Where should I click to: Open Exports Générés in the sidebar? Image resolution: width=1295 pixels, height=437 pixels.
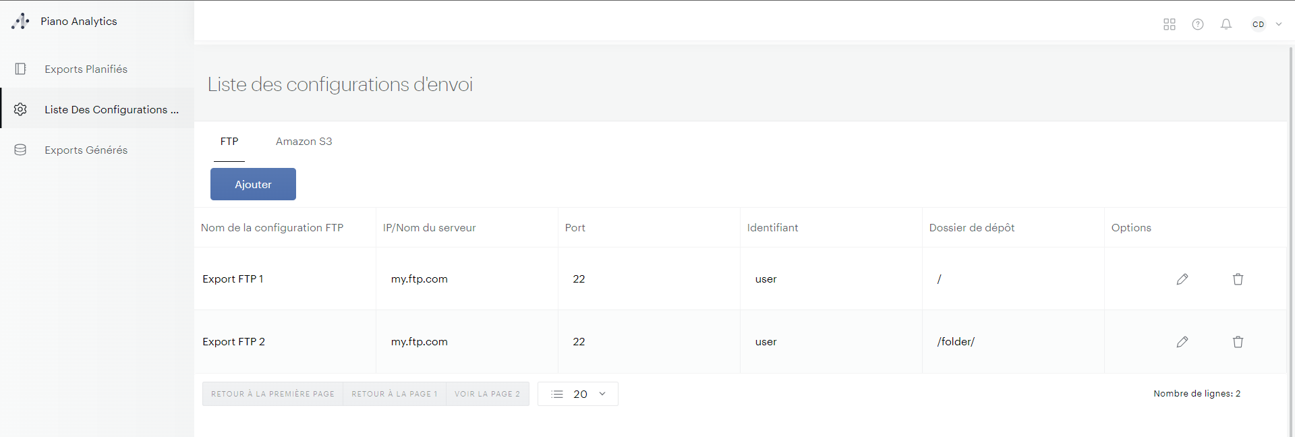[x=86, y=150]
